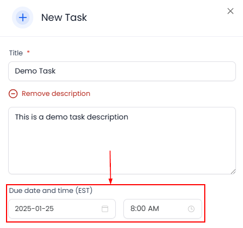Image resolution: width=243 pixels, height=228 pixels.
Task: Click the New Task heading text
Action: [x=64, y=18]
